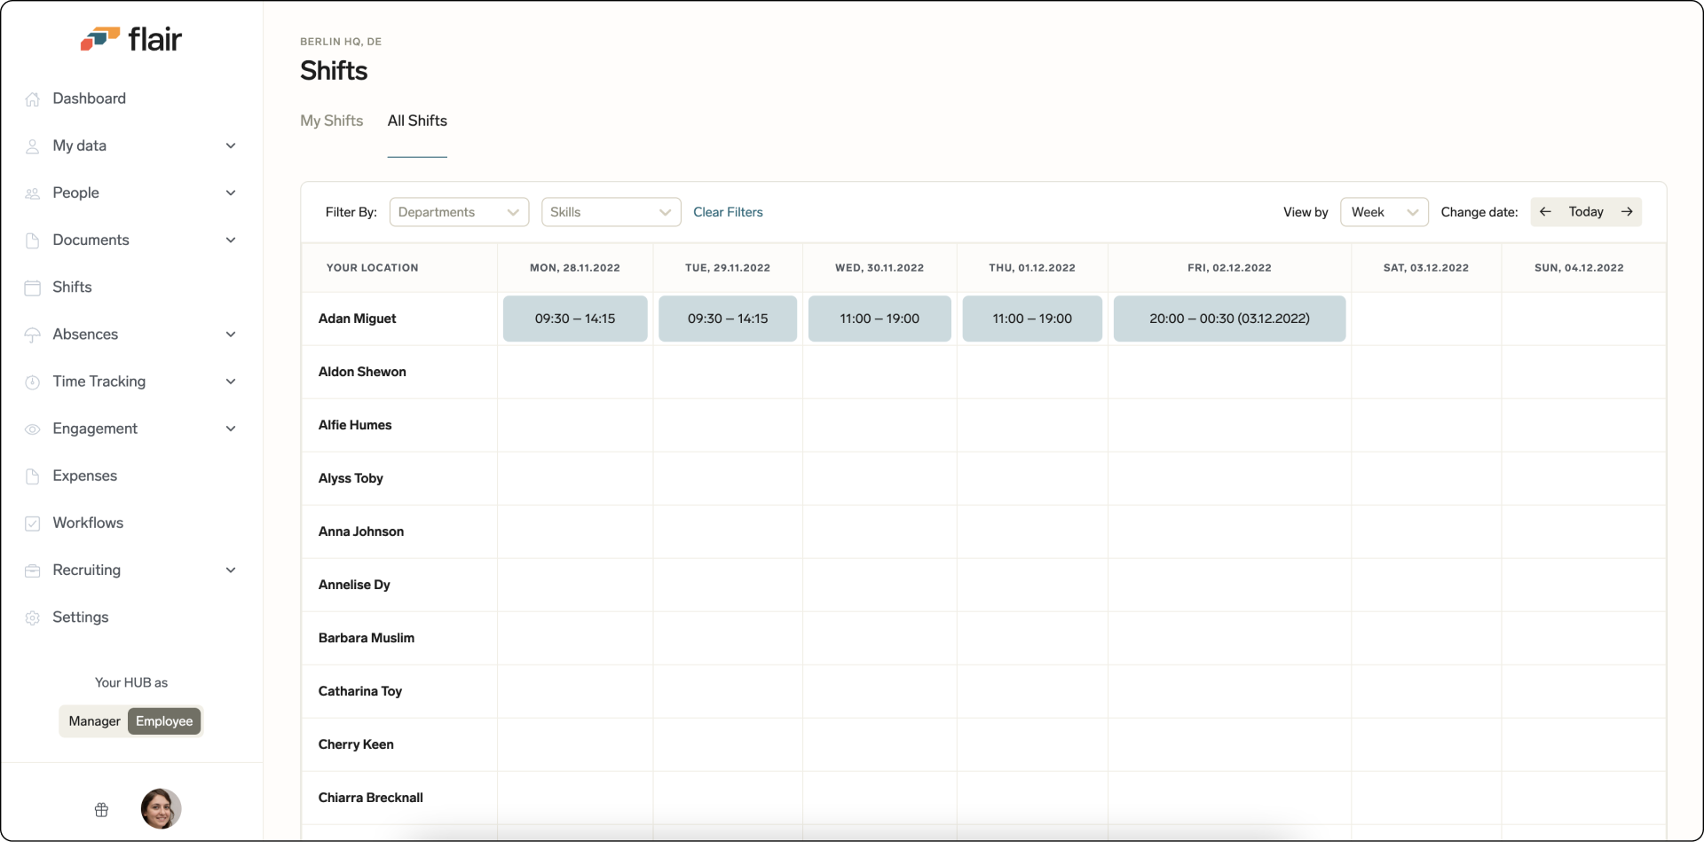Change the Week view selector
The image size is (1704, 842).
(1384, 212)
